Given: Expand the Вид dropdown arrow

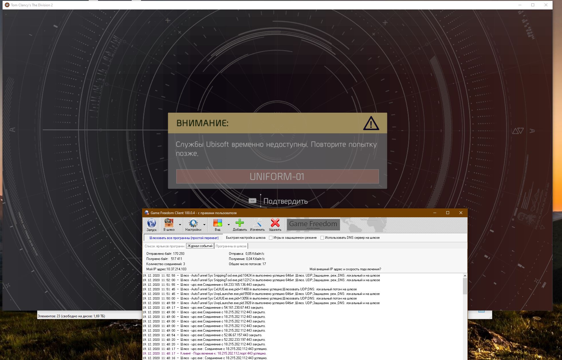Looking at the screenshot, I should pos(229,224).
